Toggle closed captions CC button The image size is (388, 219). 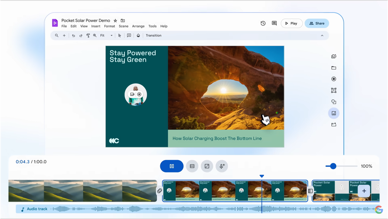[192, 166]
